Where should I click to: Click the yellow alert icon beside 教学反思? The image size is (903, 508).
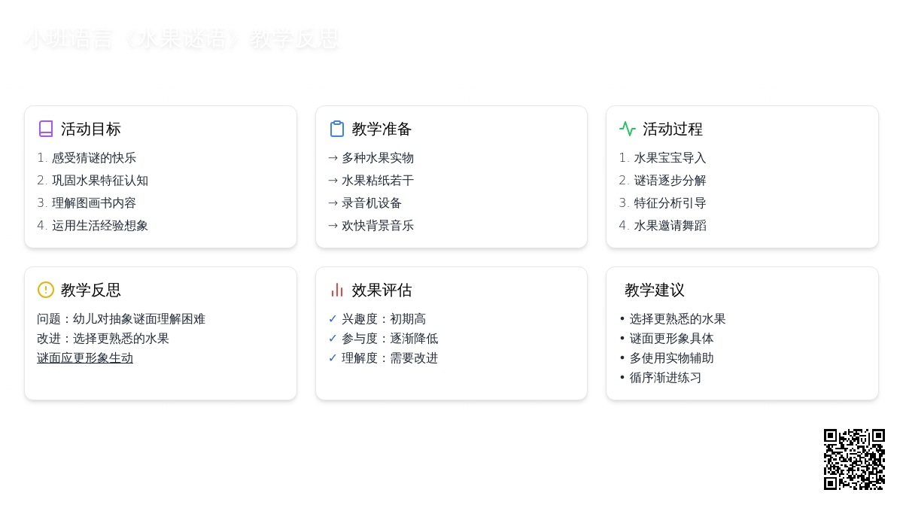click(46, 290)
